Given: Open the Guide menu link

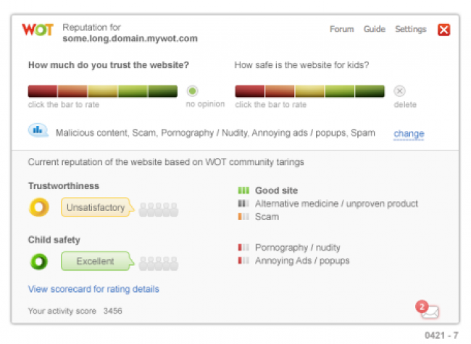Looking at the screenshot, I should [x=375, y=29].
